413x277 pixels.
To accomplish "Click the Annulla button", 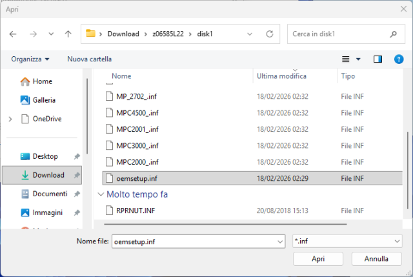I will pyautogui.click(x=376, y=259).
